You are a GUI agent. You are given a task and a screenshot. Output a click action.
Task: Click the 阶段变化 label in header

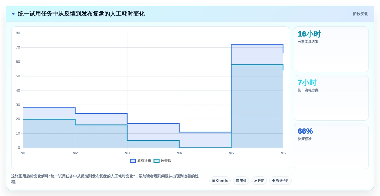pyautogui.click(x=360, y=14)
